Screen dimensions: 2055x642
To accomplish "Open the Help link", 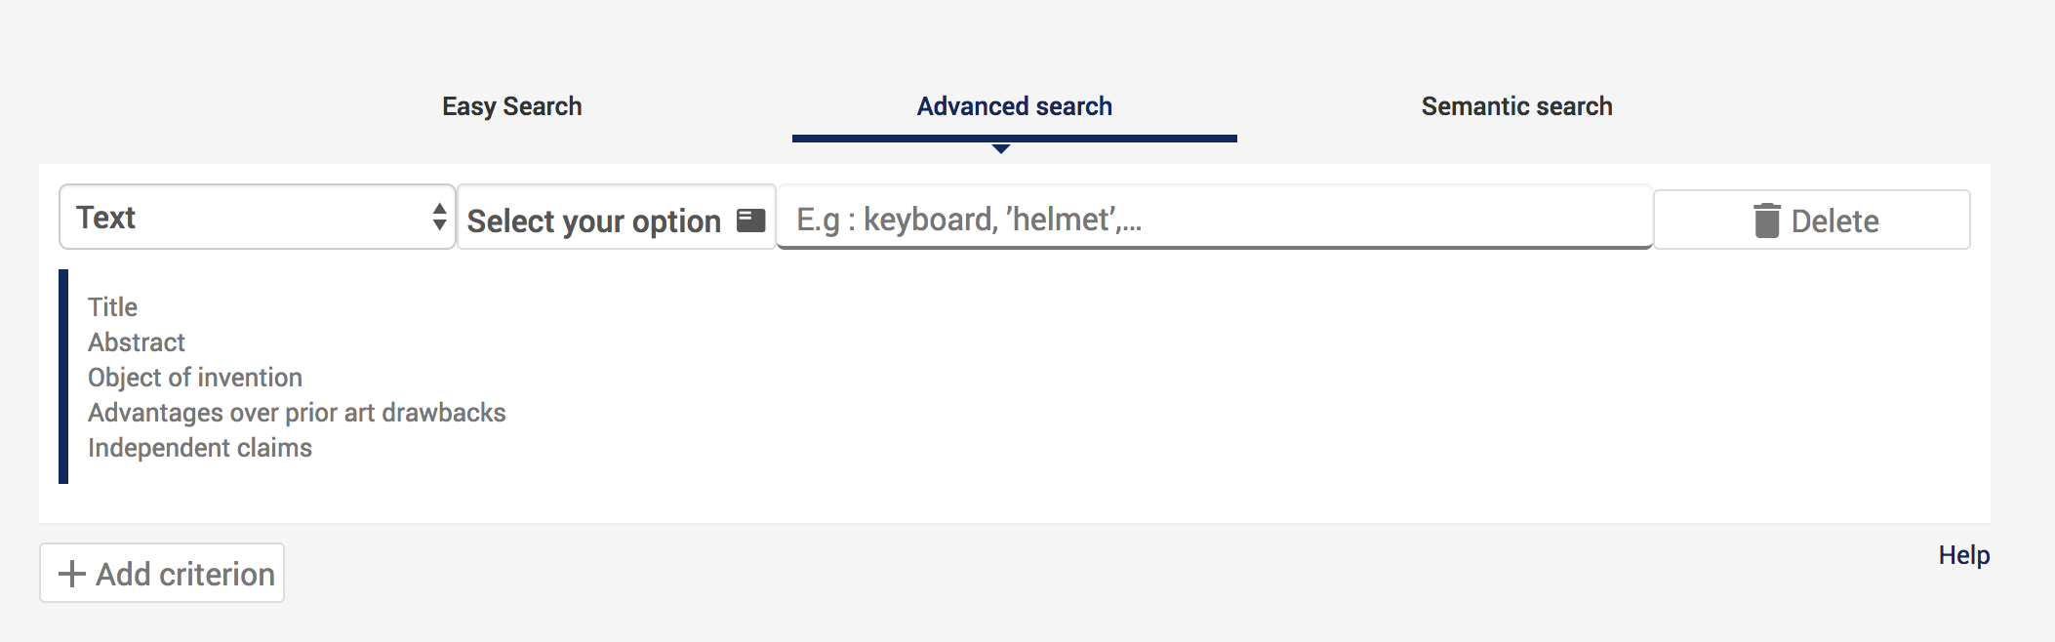I will (1963, 555).
